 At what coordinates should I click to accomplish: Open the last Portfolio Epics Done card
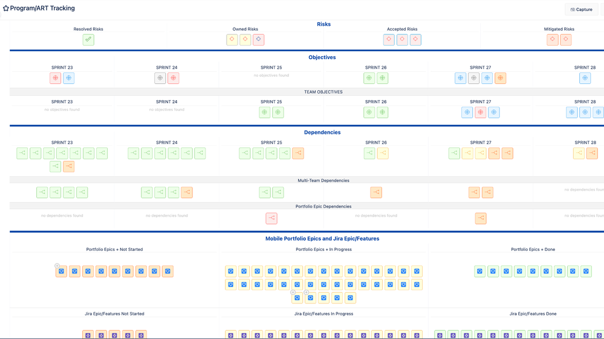point(586,271)
